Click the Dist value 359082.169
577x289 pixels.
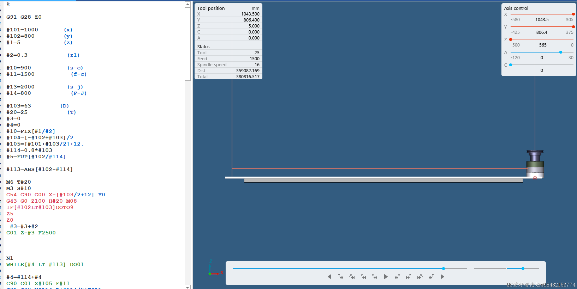coord(248,71)
